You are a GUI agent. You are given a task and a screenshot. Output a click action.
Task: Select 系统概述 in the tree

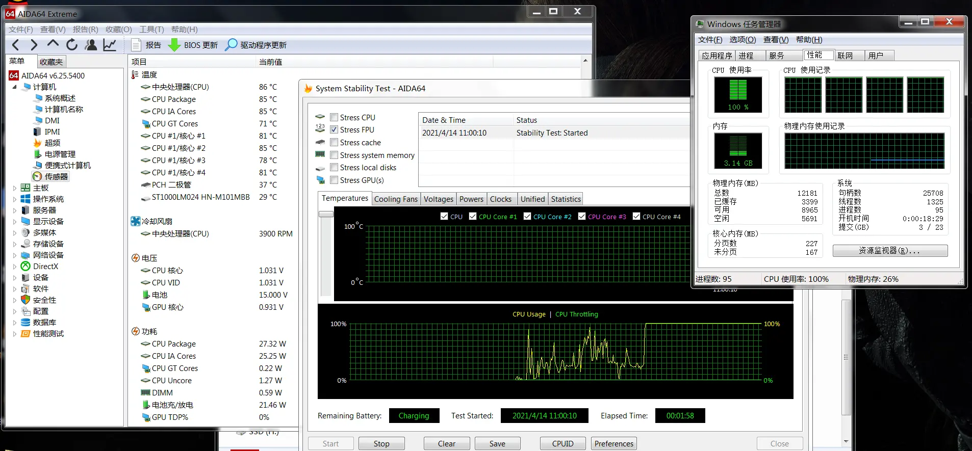[55, 98]
